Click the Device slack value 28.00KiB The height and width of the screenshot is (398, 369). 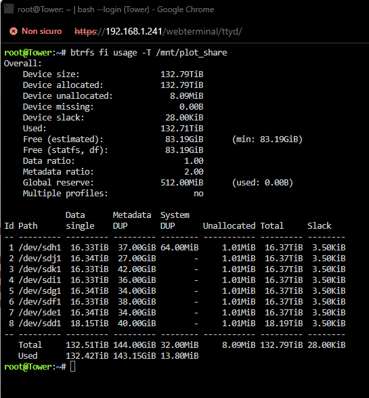[x=184, y=118]
